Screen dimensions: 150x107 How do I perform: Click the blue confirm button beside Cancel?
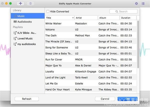127,99
